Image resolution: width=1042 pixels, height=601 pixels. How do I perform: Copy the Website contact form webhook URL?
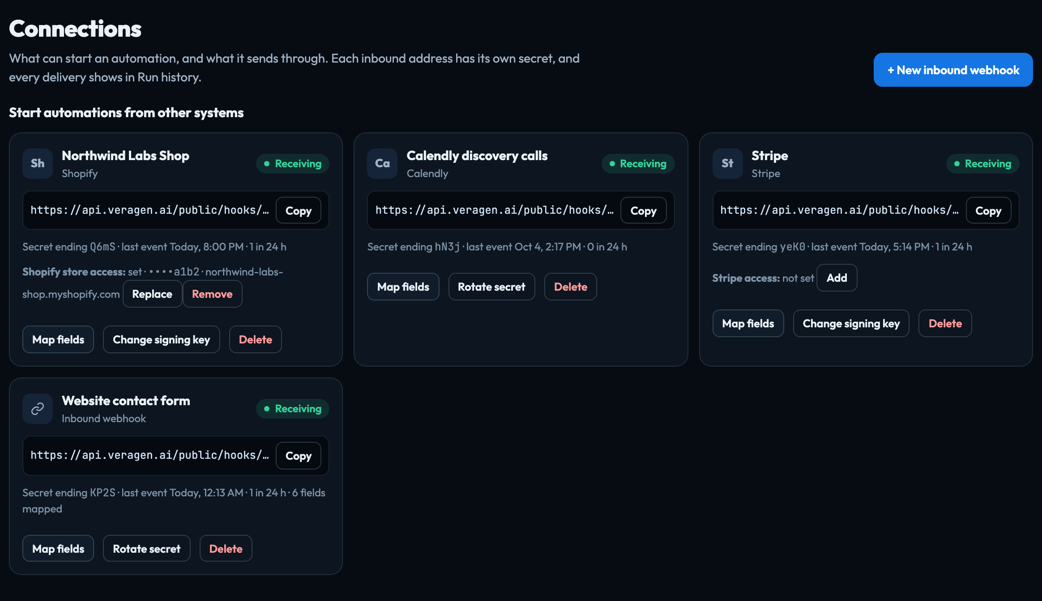point(299,456)
